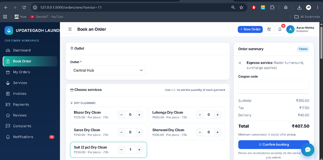Viewport: 323px width, 160px height.
Task: Click the Payments card icon
Action: pos(8,104)
